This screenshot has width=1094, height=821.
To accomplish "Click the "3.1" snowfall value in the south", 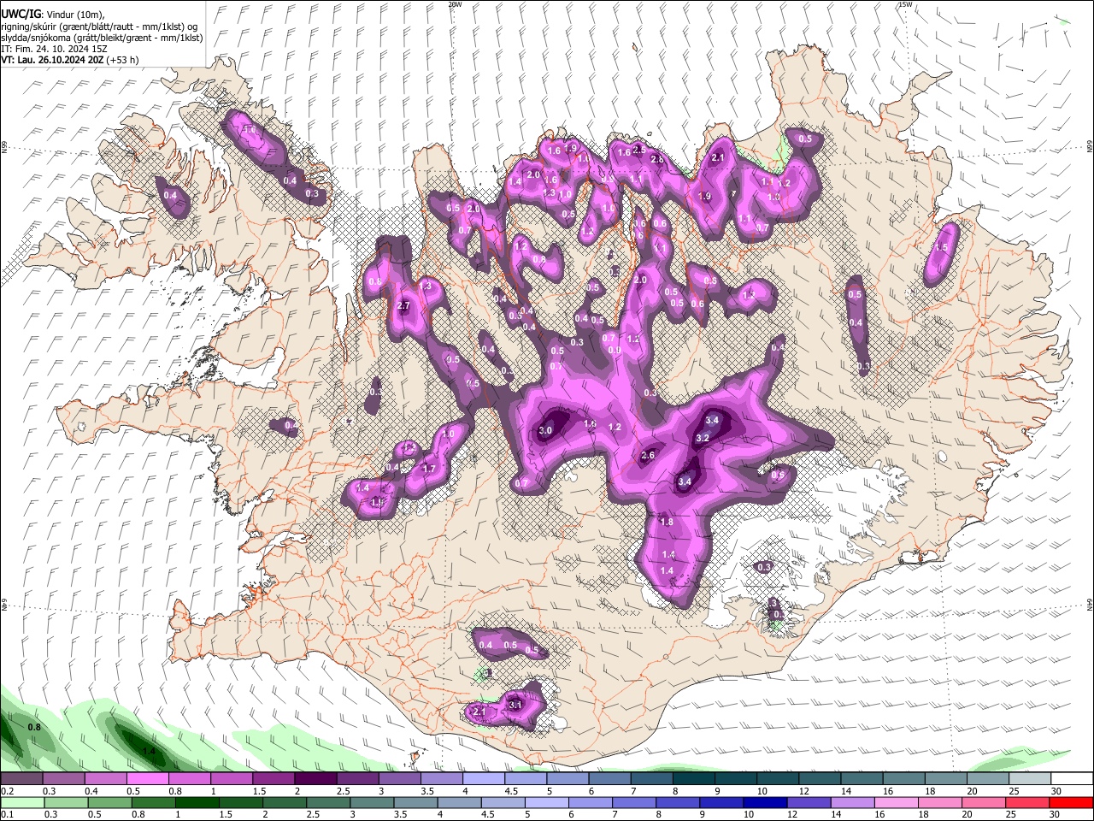I will 515,705.
